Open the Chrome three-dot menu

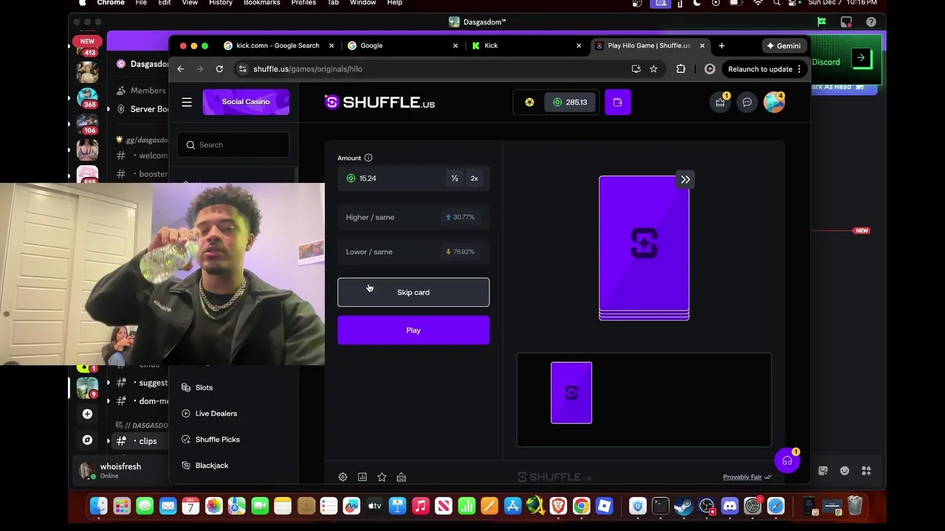click(x=799, y=69)
